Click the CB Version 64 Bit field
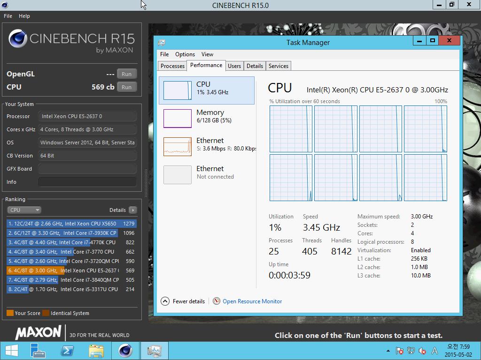481x360 pixels. tap(87, 156)
